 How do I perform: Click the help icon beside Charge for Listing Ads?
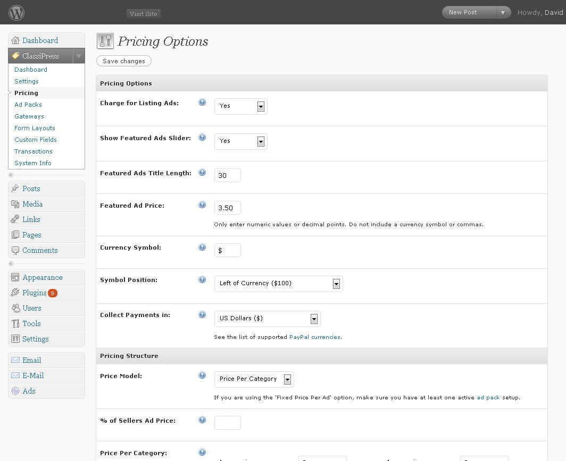click(x=202, y=103)
